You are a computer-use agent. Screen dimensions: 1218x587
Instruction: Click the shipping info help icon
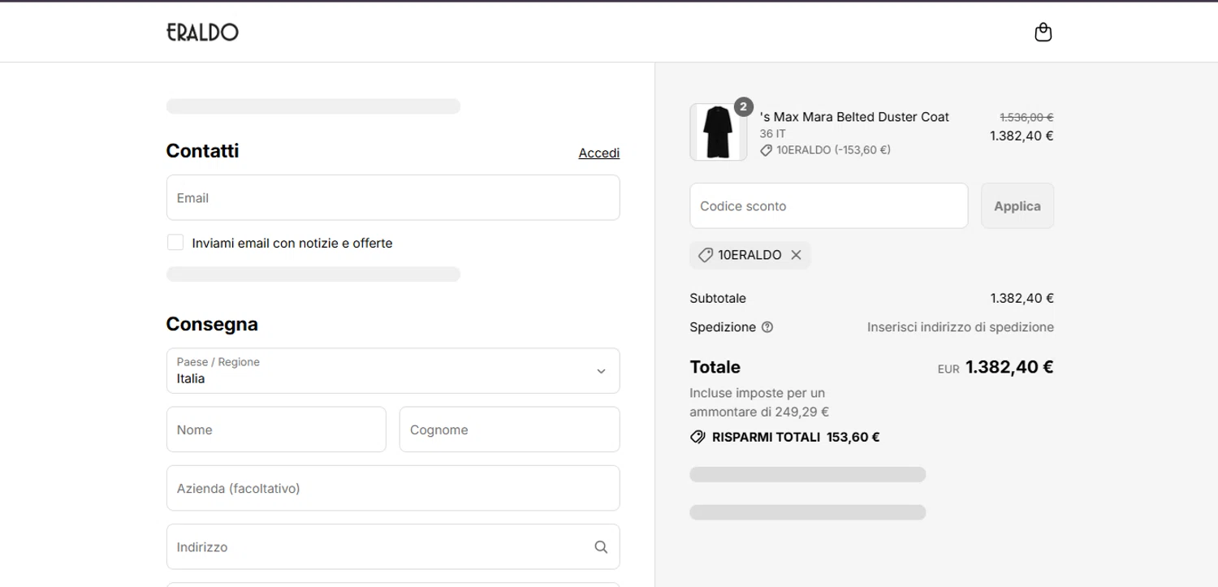pos(767,327)
